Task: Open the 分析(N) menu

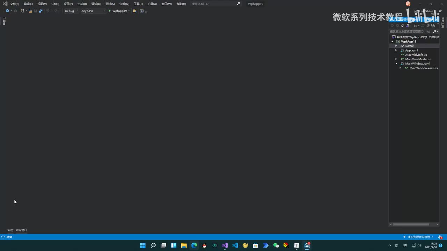Action: coord(124,4)
